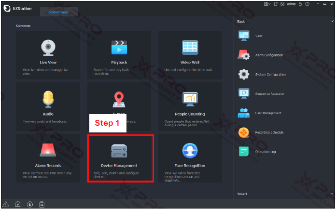Click the Live View tile title
This screenshot has width=336, height=209.
(48, 62)
